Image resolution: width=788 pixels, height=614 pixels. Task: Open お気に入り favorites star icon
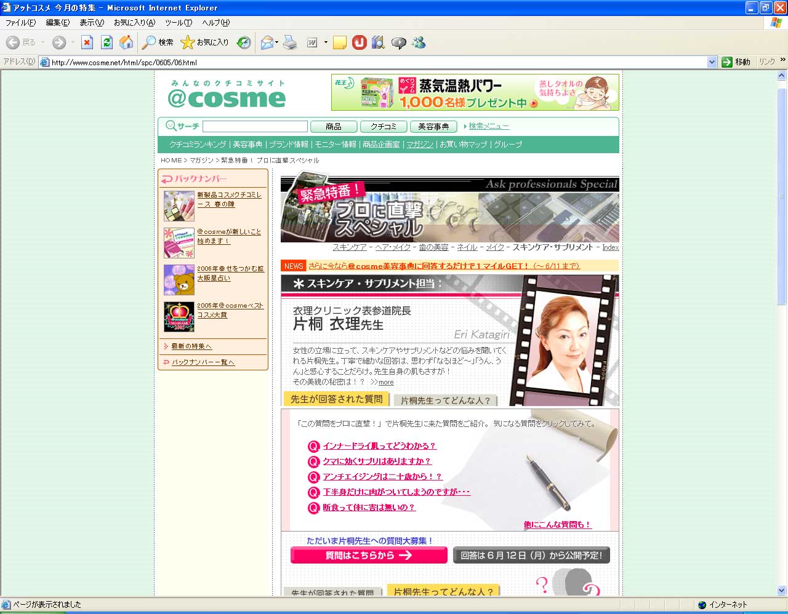[x=204, y=42]
